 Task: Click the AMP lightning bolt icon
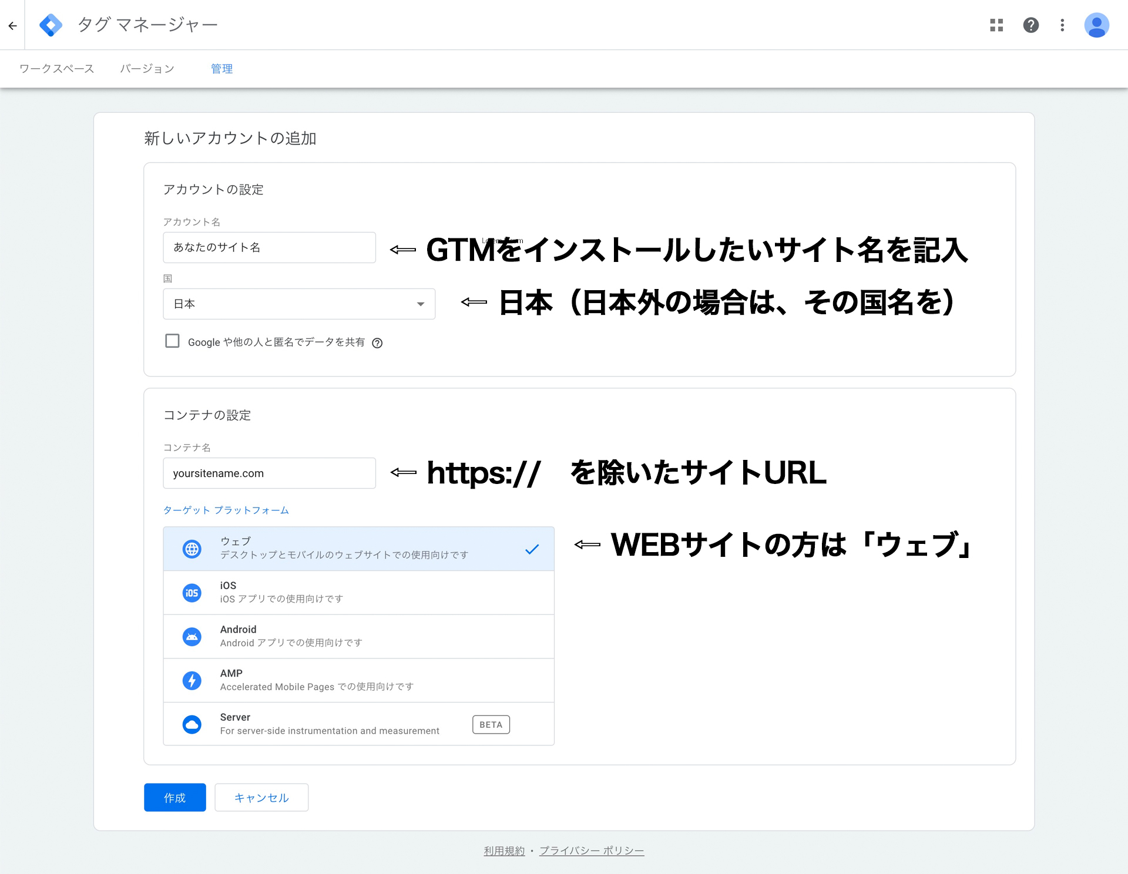[x=192, y=681]
